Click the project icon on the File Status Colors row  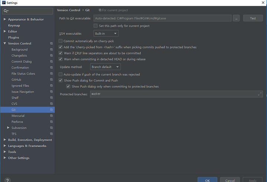pyautogui.click(x=52, y=74)
